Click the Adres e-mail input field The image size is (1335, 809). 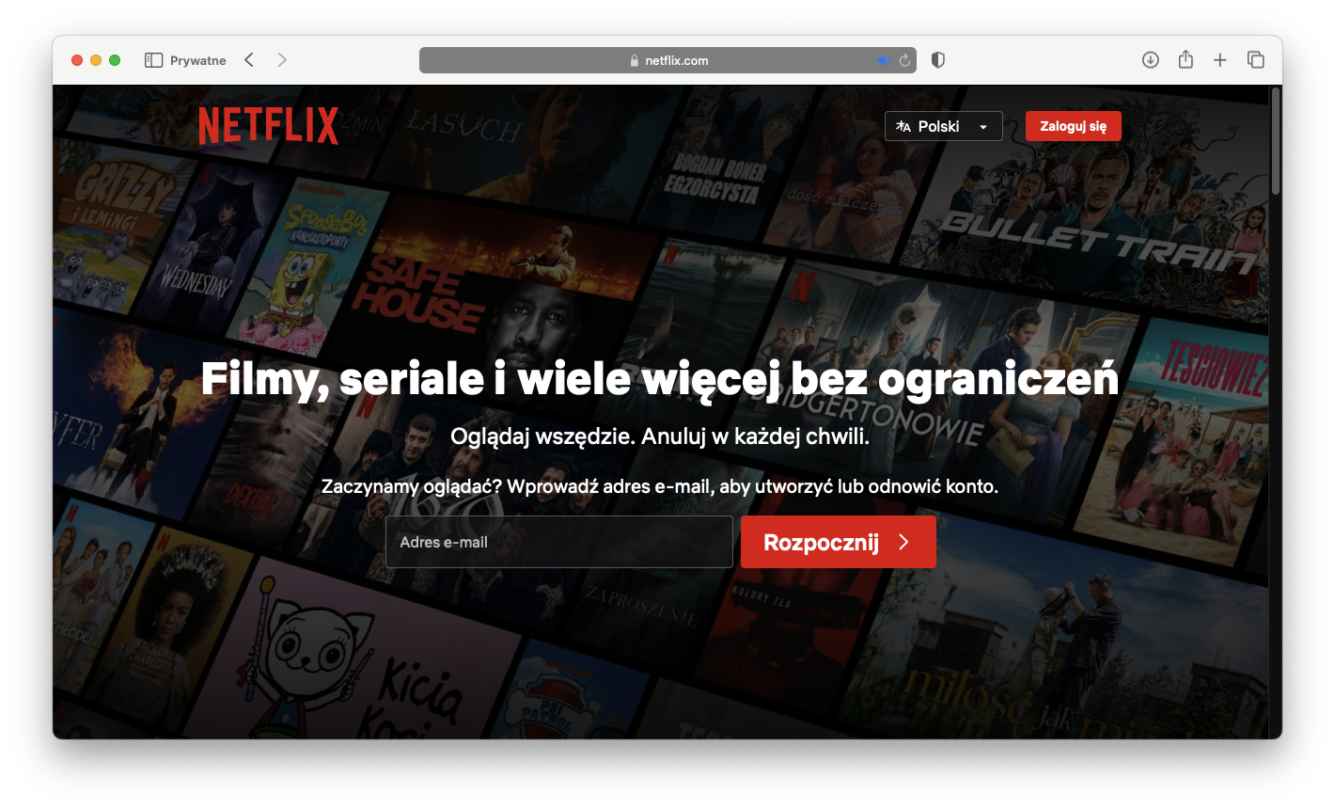[558, 541]
